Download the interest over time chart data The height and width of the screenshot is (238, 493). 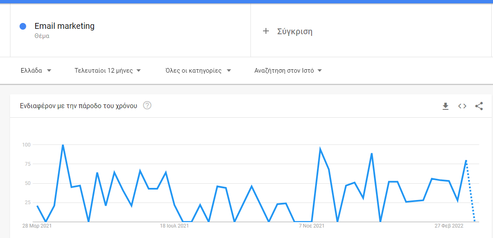pos(445,106)
